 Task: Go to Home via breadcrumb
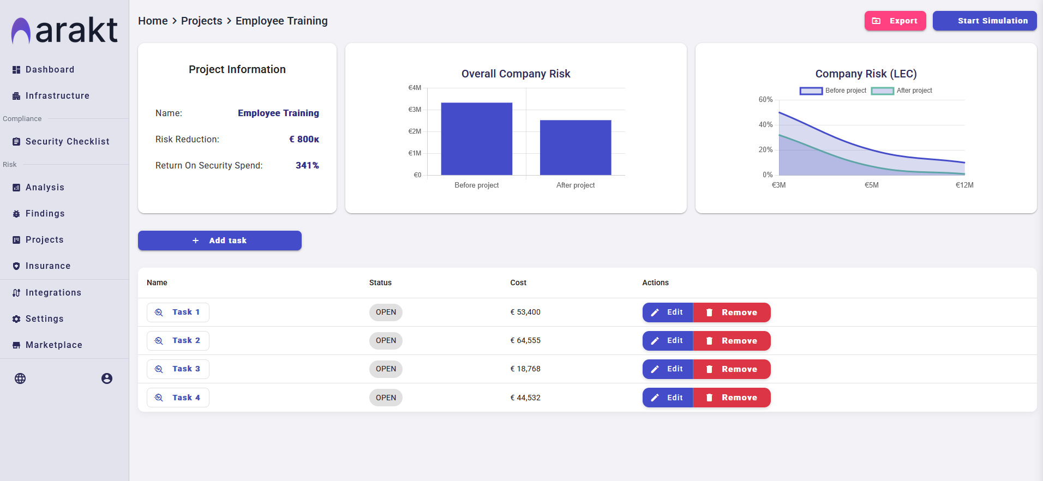tap(153, 21)
